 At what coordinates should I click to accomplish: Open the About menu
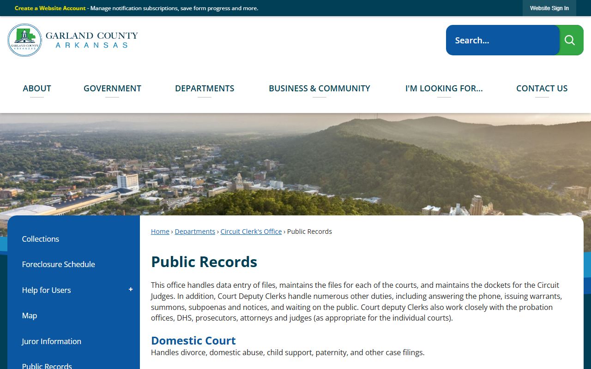(37, 89)
